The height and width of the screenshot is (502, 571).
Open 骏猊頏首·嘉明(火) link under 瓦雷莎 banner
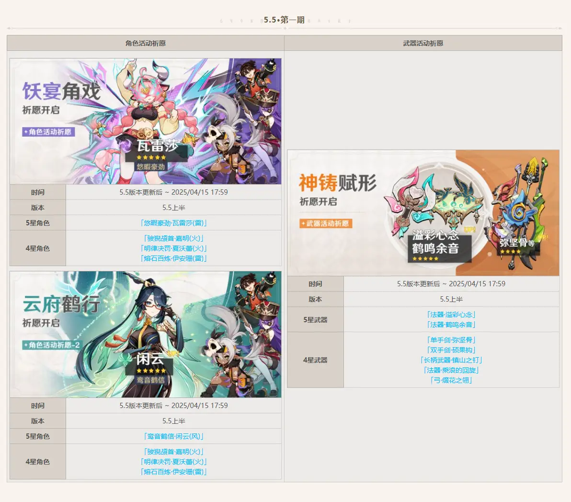tap(173, 238)
